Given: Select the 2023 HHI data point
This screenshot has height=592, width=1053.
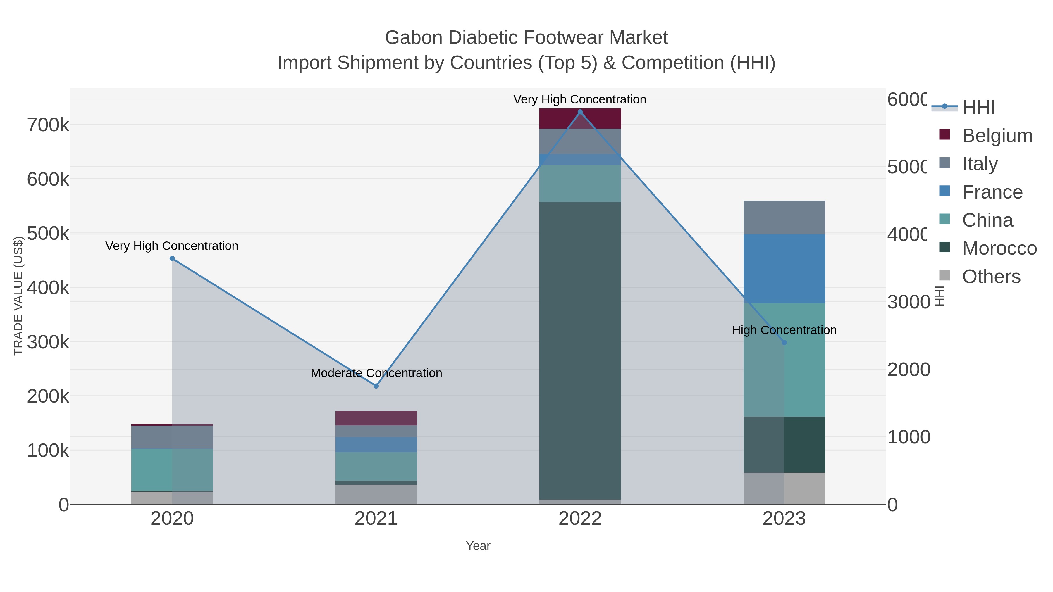Looking at the screenshot, I should (x=784, y=343).
